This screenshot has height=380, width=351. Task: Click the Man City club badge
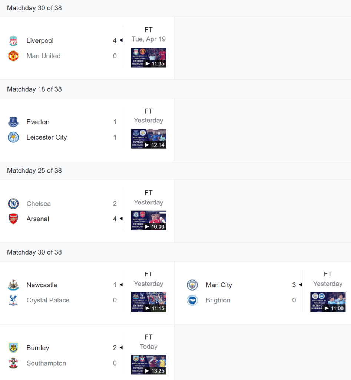coord(192,285)
